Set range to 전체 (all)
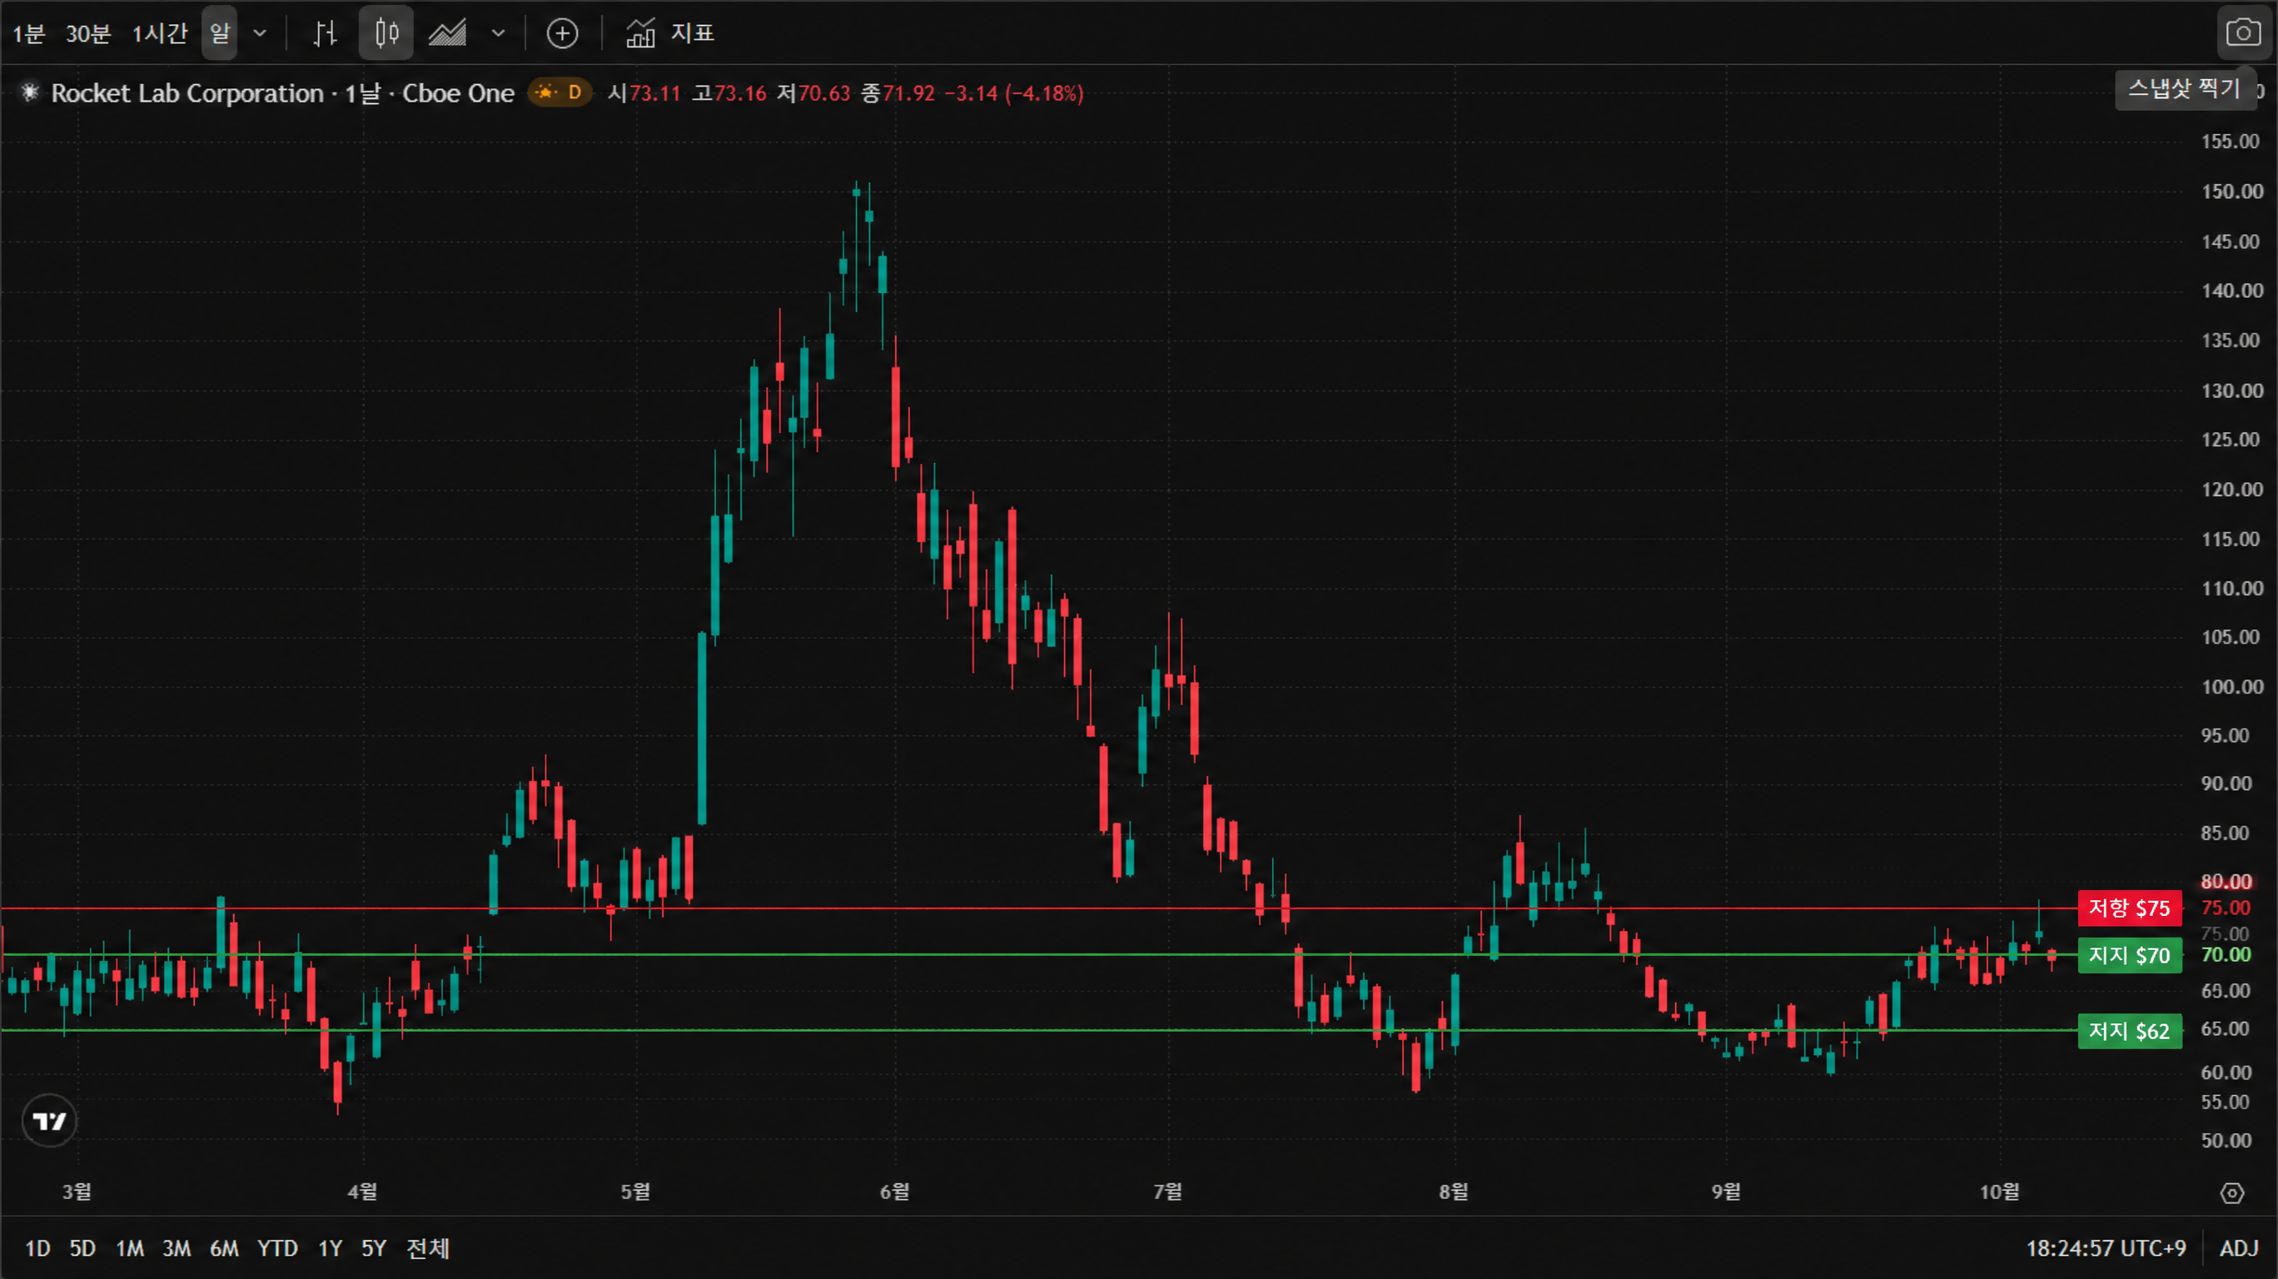The image size is (2278, 1279). click(x=428, y=1248)
